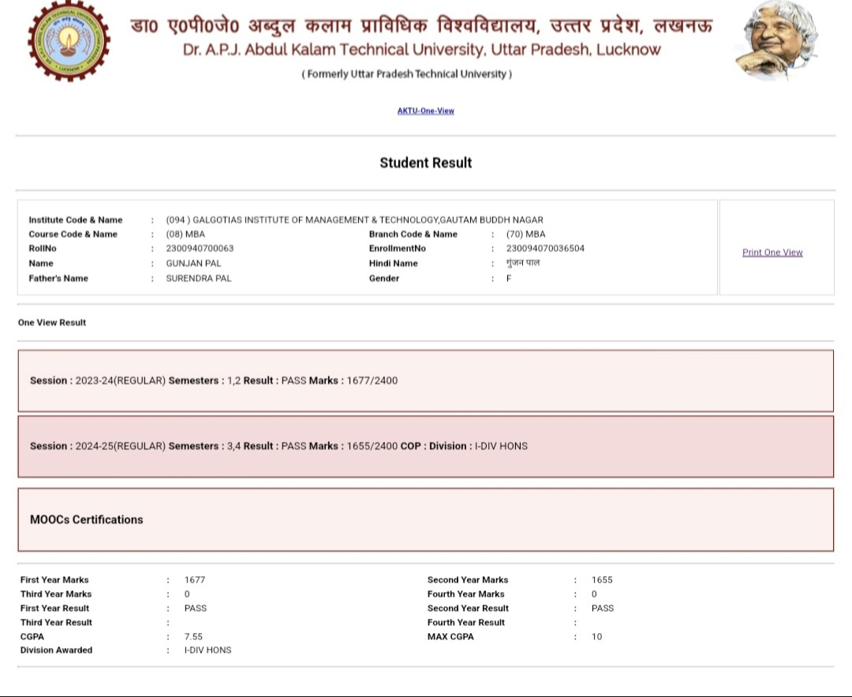This screenshot has width=852, height=697.
Task: Expand the MOOCs Certifications section
Action: 425,519
